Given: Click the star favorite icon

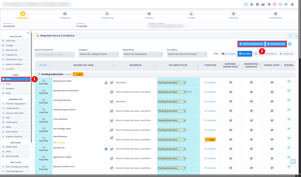Looking at the screenshot, I should coord(292,4).
